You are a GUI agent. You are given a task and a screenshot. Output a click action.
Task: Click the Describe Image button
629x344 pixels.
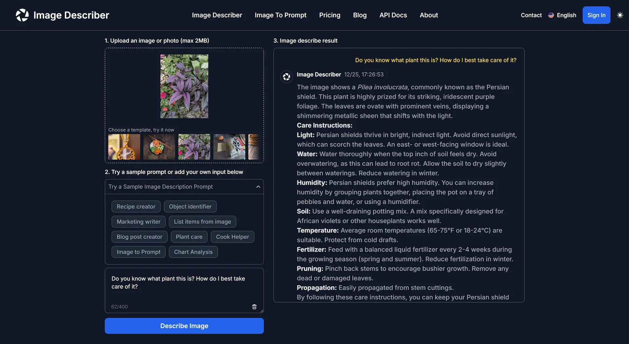[x=184, y=326]
